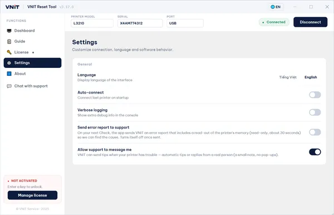
Task: Click the Settings gear icon
Action: tap(9, 63)
